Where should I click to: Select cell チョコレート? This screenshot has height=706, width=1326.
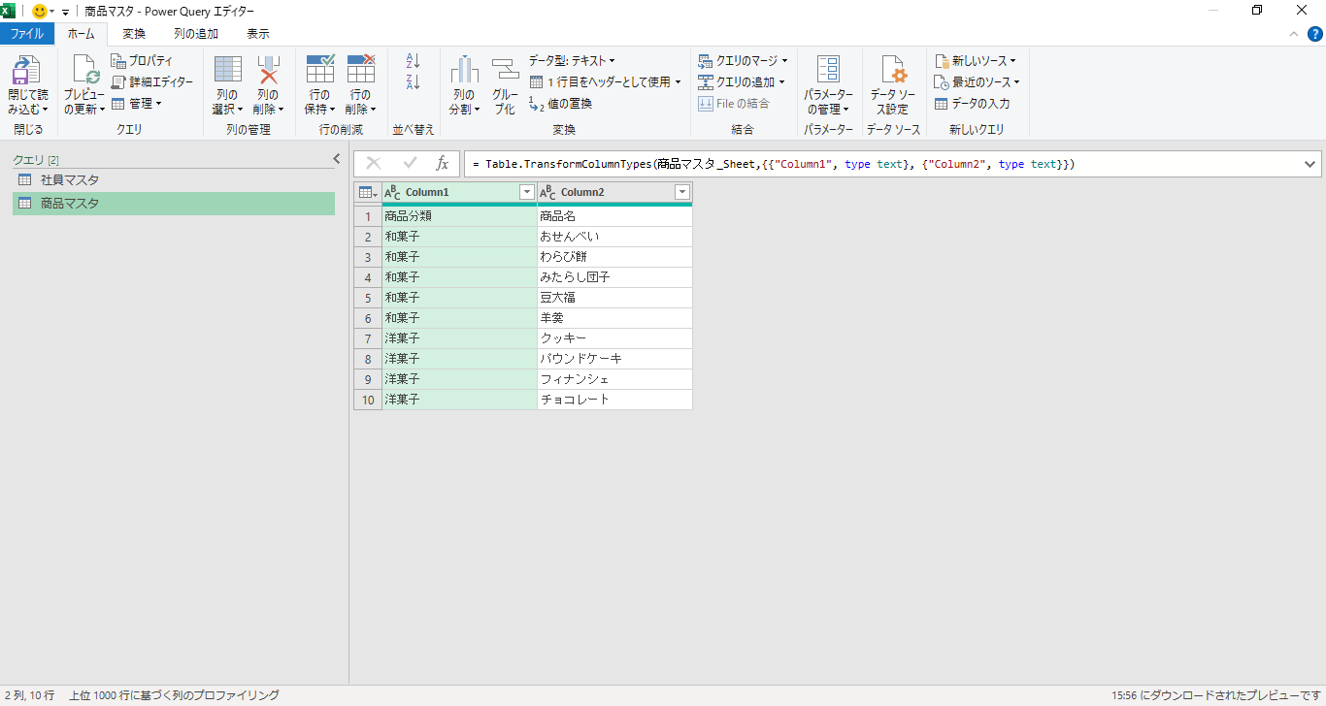tap(614, 400)
